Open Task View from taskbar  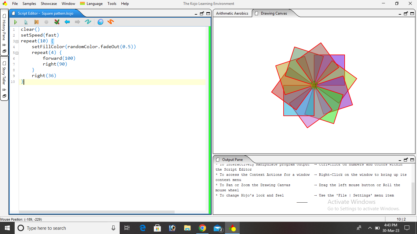pos(127,228)
